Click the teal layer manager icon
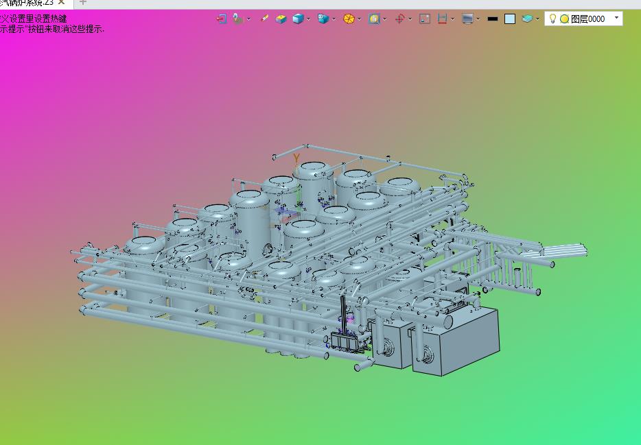The width and height of the screenshot is (641, 445). point(527,19)
